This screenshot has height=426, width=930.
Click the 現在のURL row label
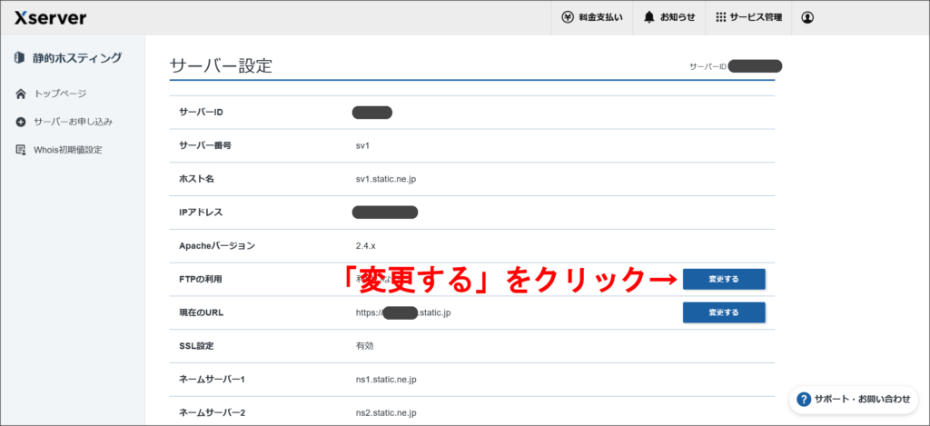click(200, 312)
